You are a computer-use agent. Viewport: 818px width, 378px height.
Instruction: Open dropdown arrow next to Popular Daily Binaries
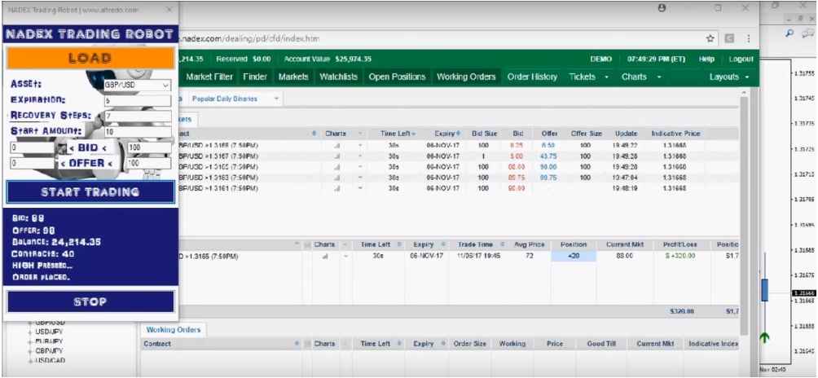point(276,99)
